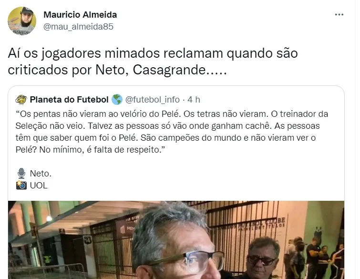
Task: Click the UOL photo credit text
Action: 39,186
